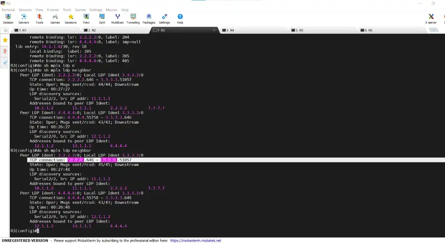Image resolution: width=445 pixels, height=243 pixels.
Task: Switch to the 2. R2 tab
Action: [114, 30]
